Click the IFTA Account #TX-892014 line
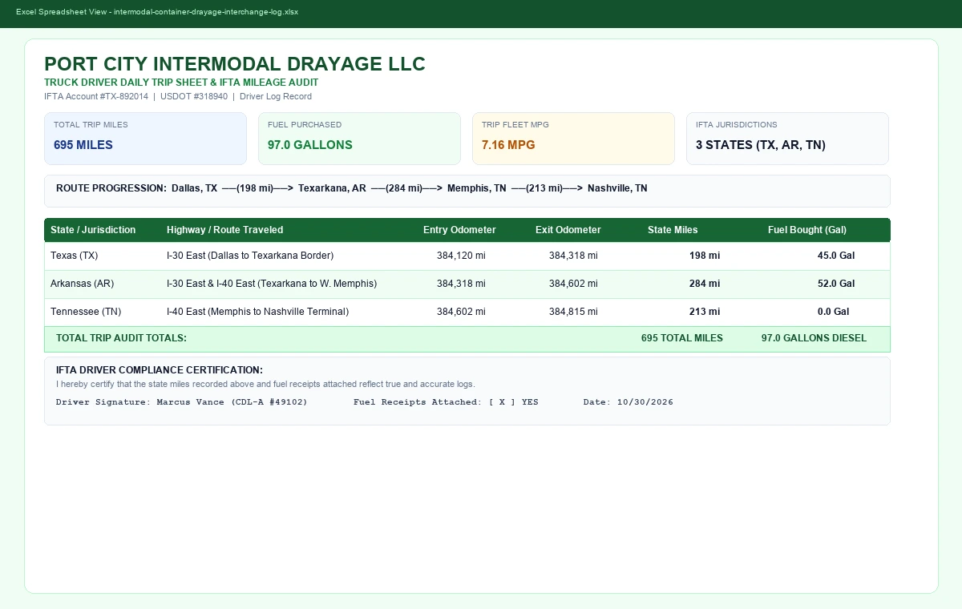The width and height of the screenshot is (962, 609). pos(178,96)
